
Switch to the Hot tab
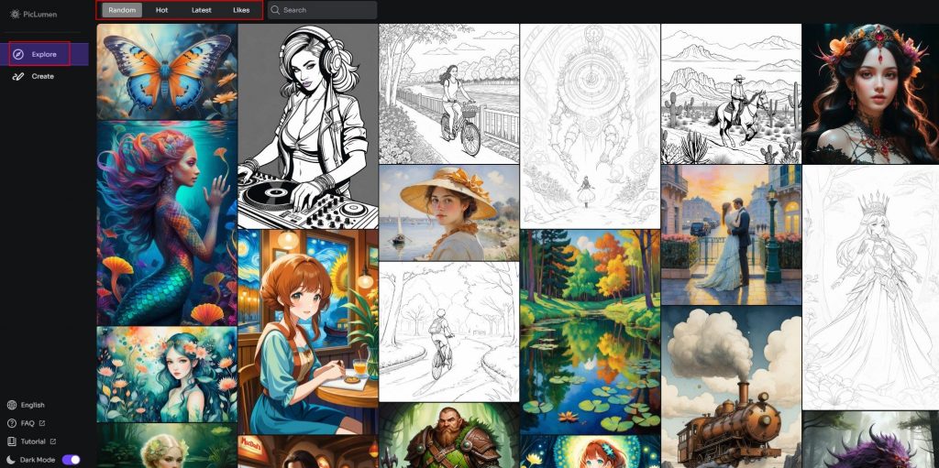pyautogui.click(x=161, y=10)
